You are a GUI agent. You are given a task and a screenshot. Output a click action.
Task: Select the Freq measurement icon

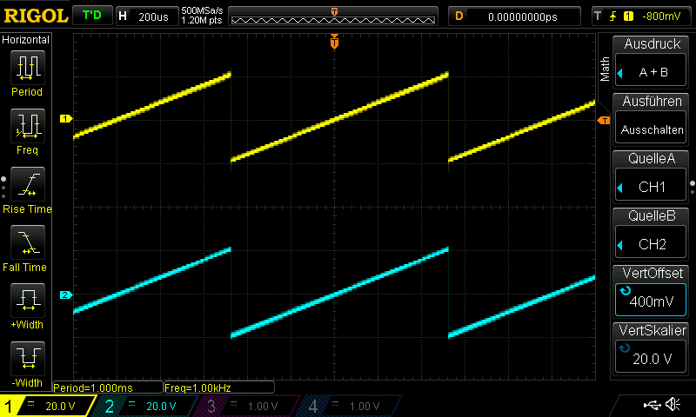[x=28, y=126]
